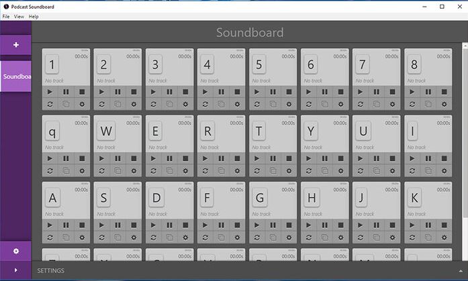This screenshot has height=281, width=468.
Task: Open settings gear for pad 5
Action: 289,105
